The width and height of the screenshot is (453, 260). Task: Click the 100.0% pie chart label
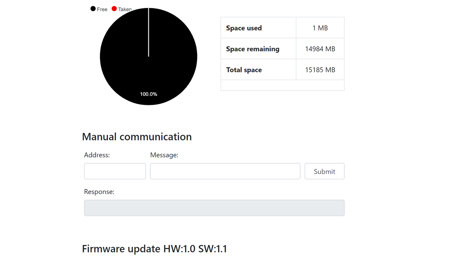click(x=148, y=94)
